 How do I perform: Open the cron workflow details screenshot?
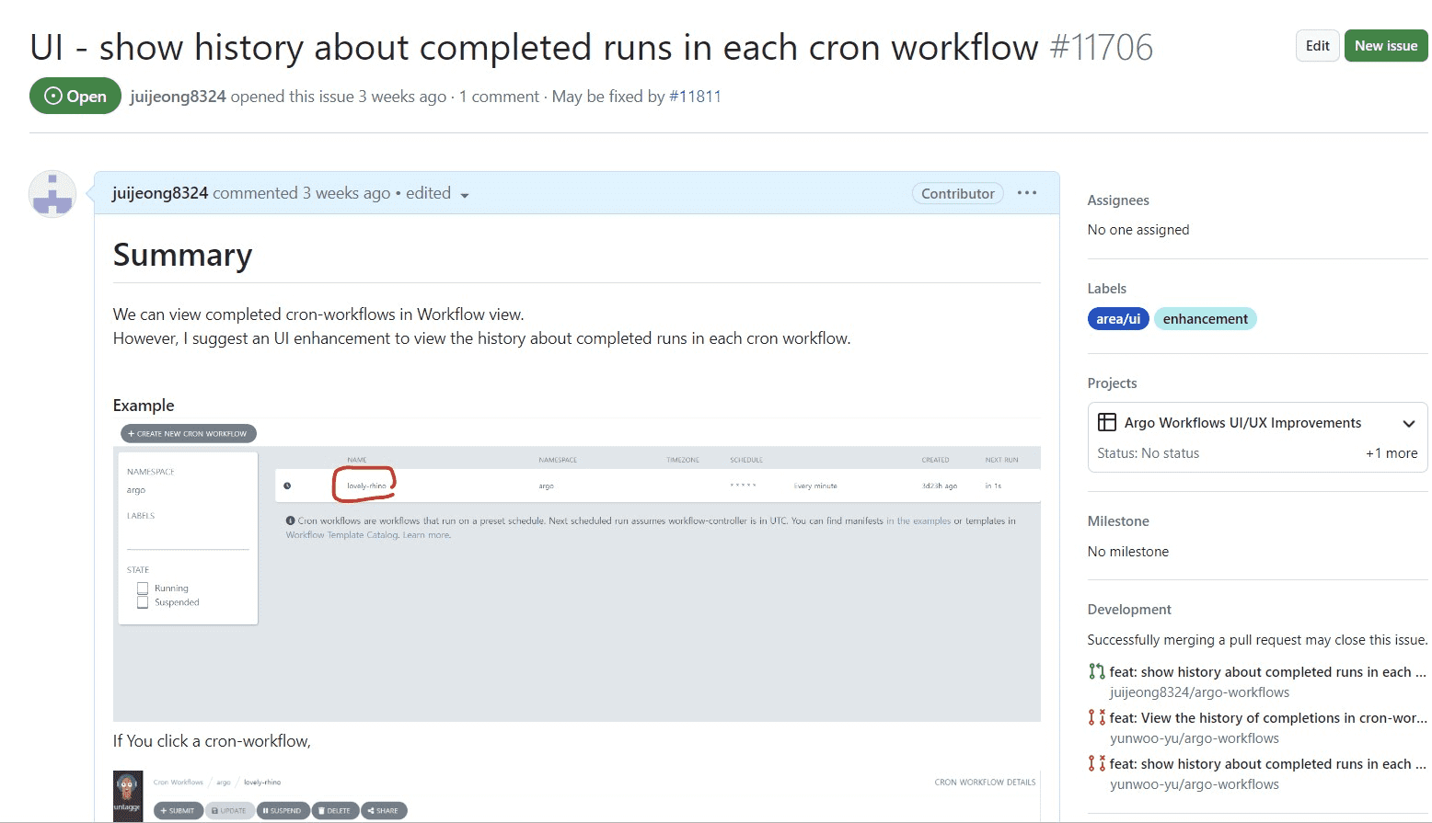coord(576,795)
